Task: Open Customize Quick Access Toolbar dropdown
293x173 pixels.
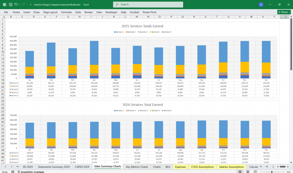Action: point(30,5)
